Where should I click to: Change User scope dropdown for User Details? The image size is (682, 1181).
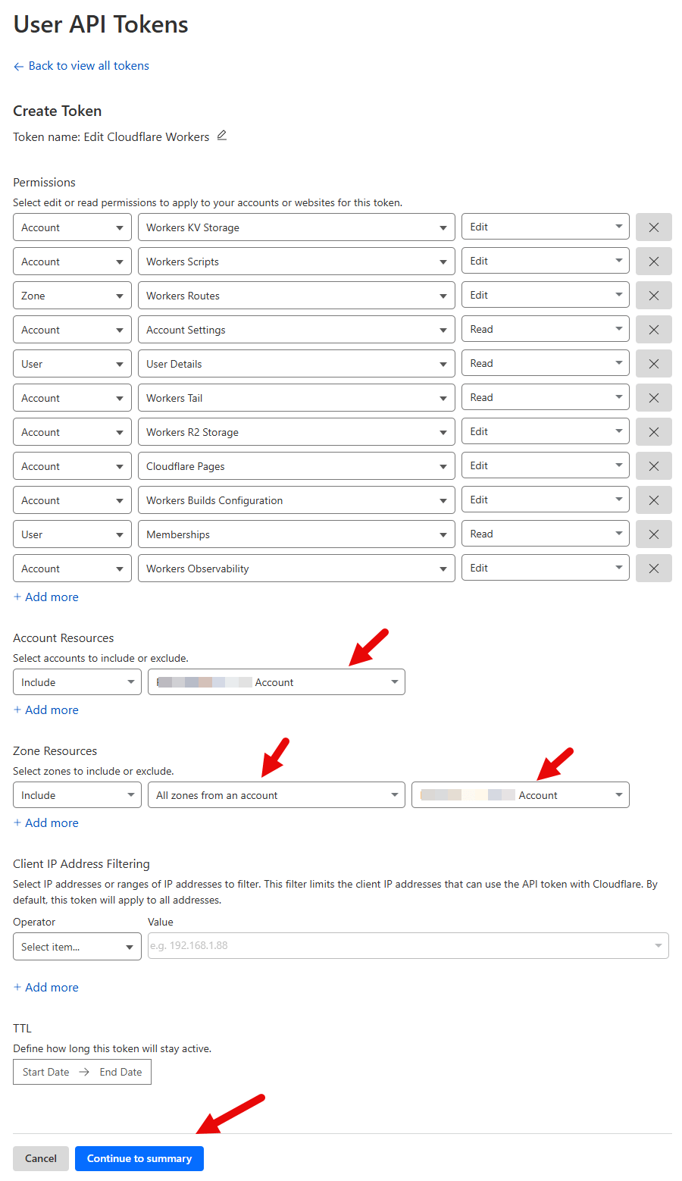(x=72, y=364)
